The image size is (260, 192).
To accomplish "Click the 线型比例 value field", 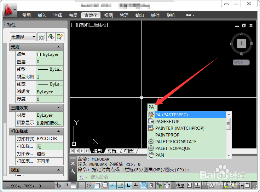I will (50, 77).
